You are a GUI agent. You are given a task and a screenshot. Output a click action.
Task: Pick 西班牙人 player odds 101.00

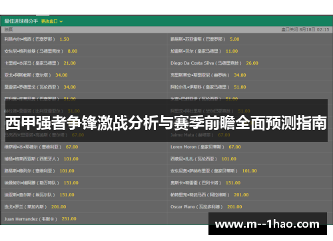pos(71,159)
